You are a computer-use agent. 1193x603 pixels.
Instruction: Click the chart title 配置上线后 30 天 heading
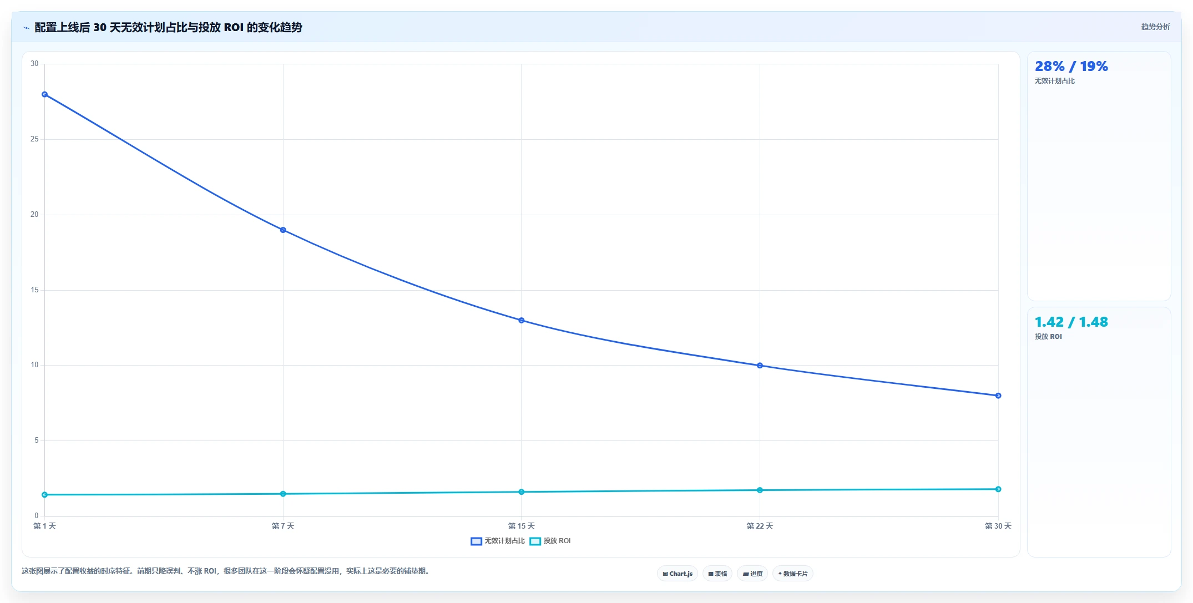[168, 27]
